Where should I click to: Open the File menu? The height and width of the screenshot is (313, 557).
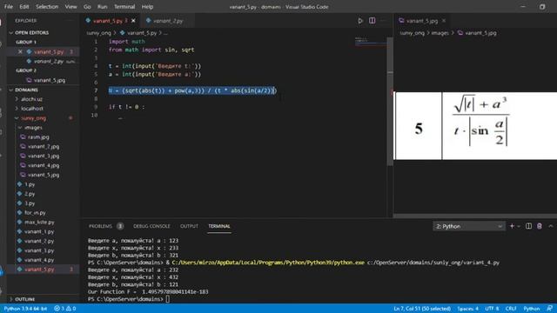[9, 7]
